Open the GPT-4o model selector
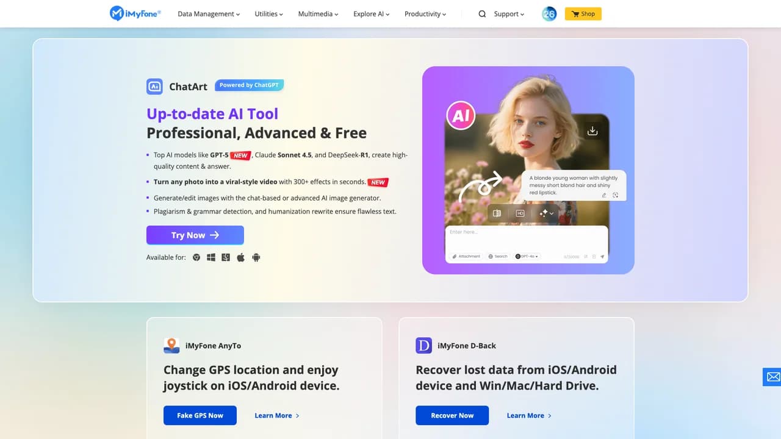Image resolution: width=781 pixels, height=439 pixels. coord(528,257)
